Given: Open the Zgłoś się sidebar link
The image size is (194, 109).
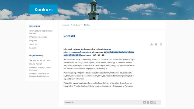Looking at the screenshot, I should [33, 44].
